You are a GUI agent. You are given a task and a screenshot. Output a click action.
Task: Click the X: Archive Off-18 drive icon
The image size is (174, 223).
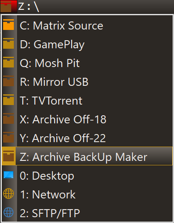coord(8,118)
